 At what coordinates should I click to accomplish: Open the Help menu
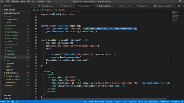click(49, 1)
